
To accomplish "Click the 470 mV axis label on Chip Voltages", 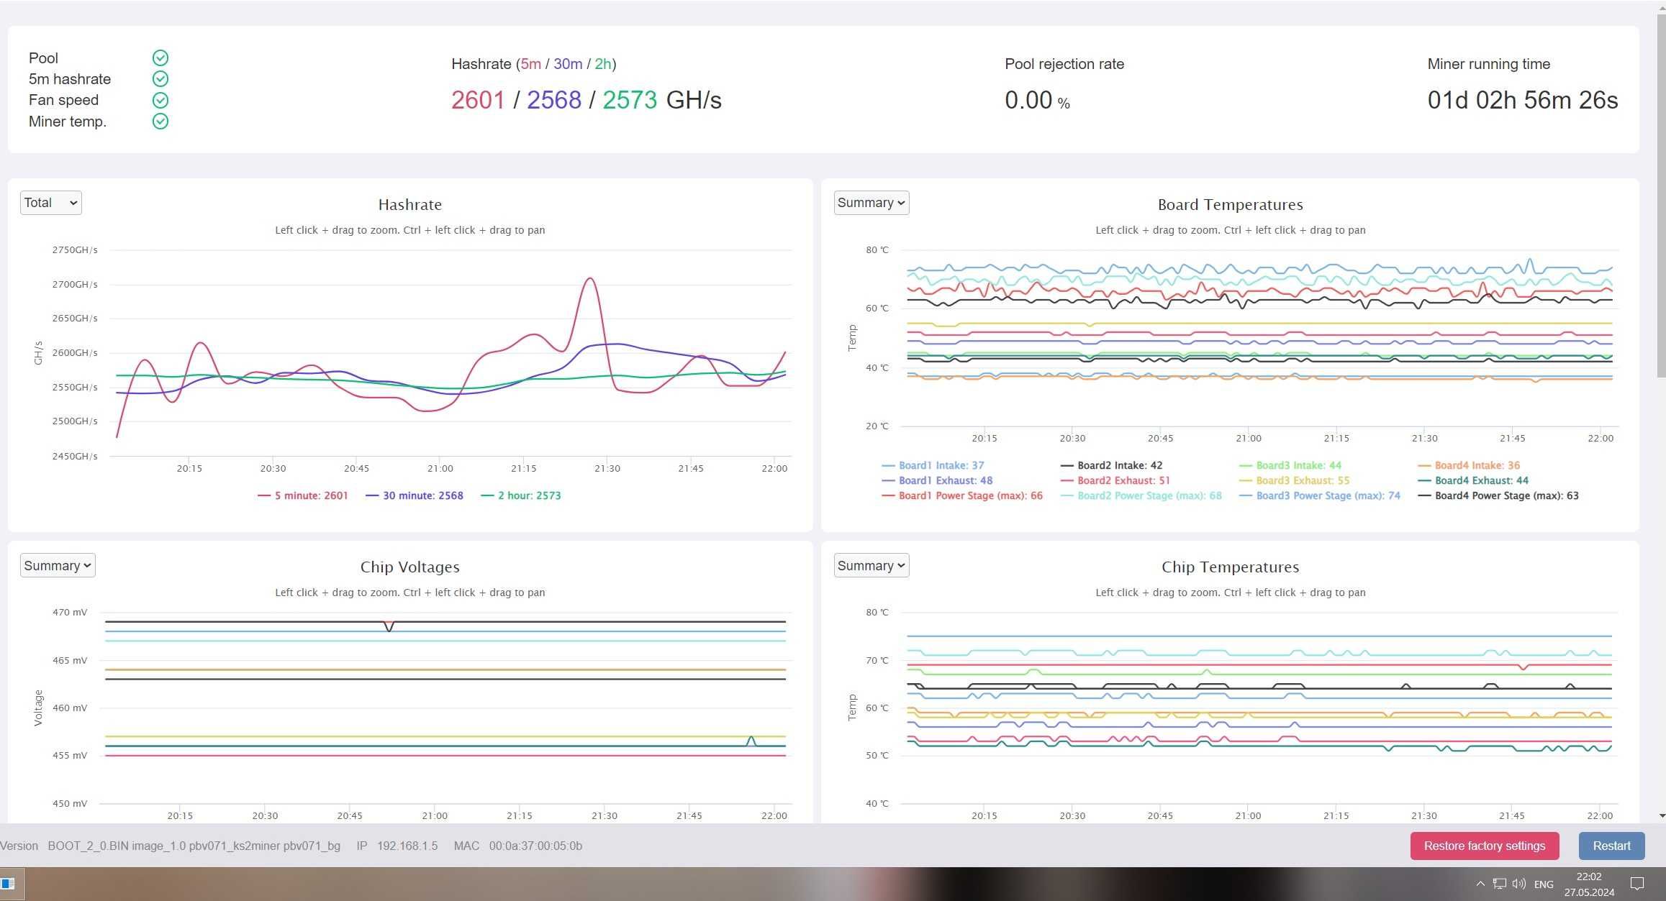I will pos(70,612).
